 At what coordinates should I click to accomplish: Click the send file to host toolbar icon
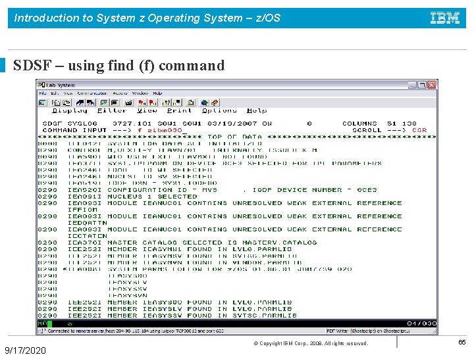(80, 103)
